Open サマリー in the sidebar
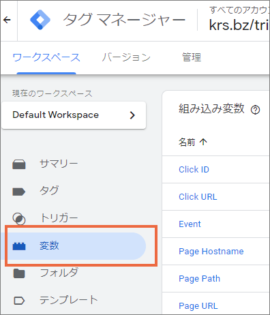The image size is (270, 315). tap(59, 164)
